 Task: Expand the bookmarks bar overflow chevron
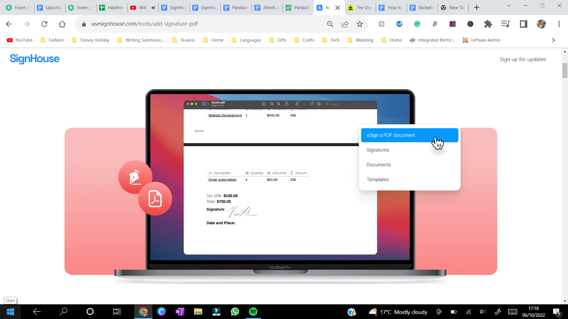point(553,40)
